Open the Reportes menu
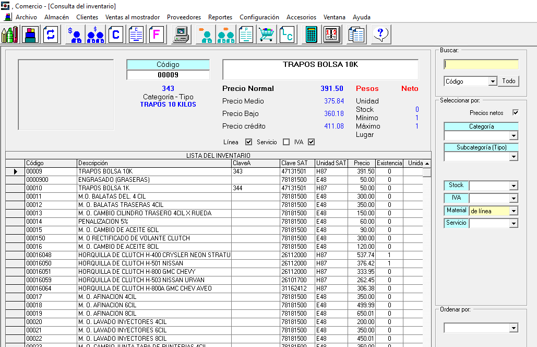This screenshot has height=347, width=537. click(x=220, y=17)
